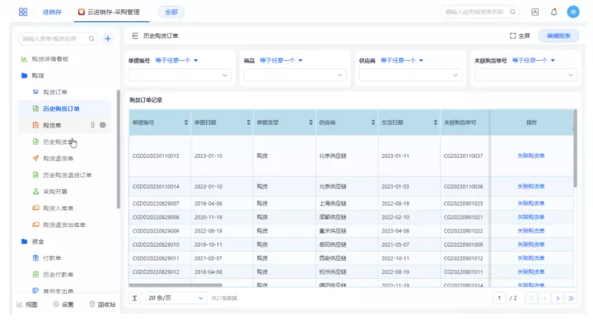Open 关联购货单 link for CGDD20220829010
The image size is (593, 324).
coord(531,244)
